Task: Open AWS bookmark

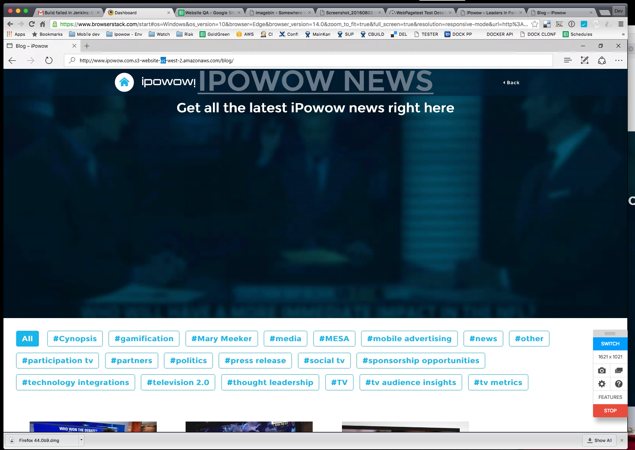Action: coord(245,34)
